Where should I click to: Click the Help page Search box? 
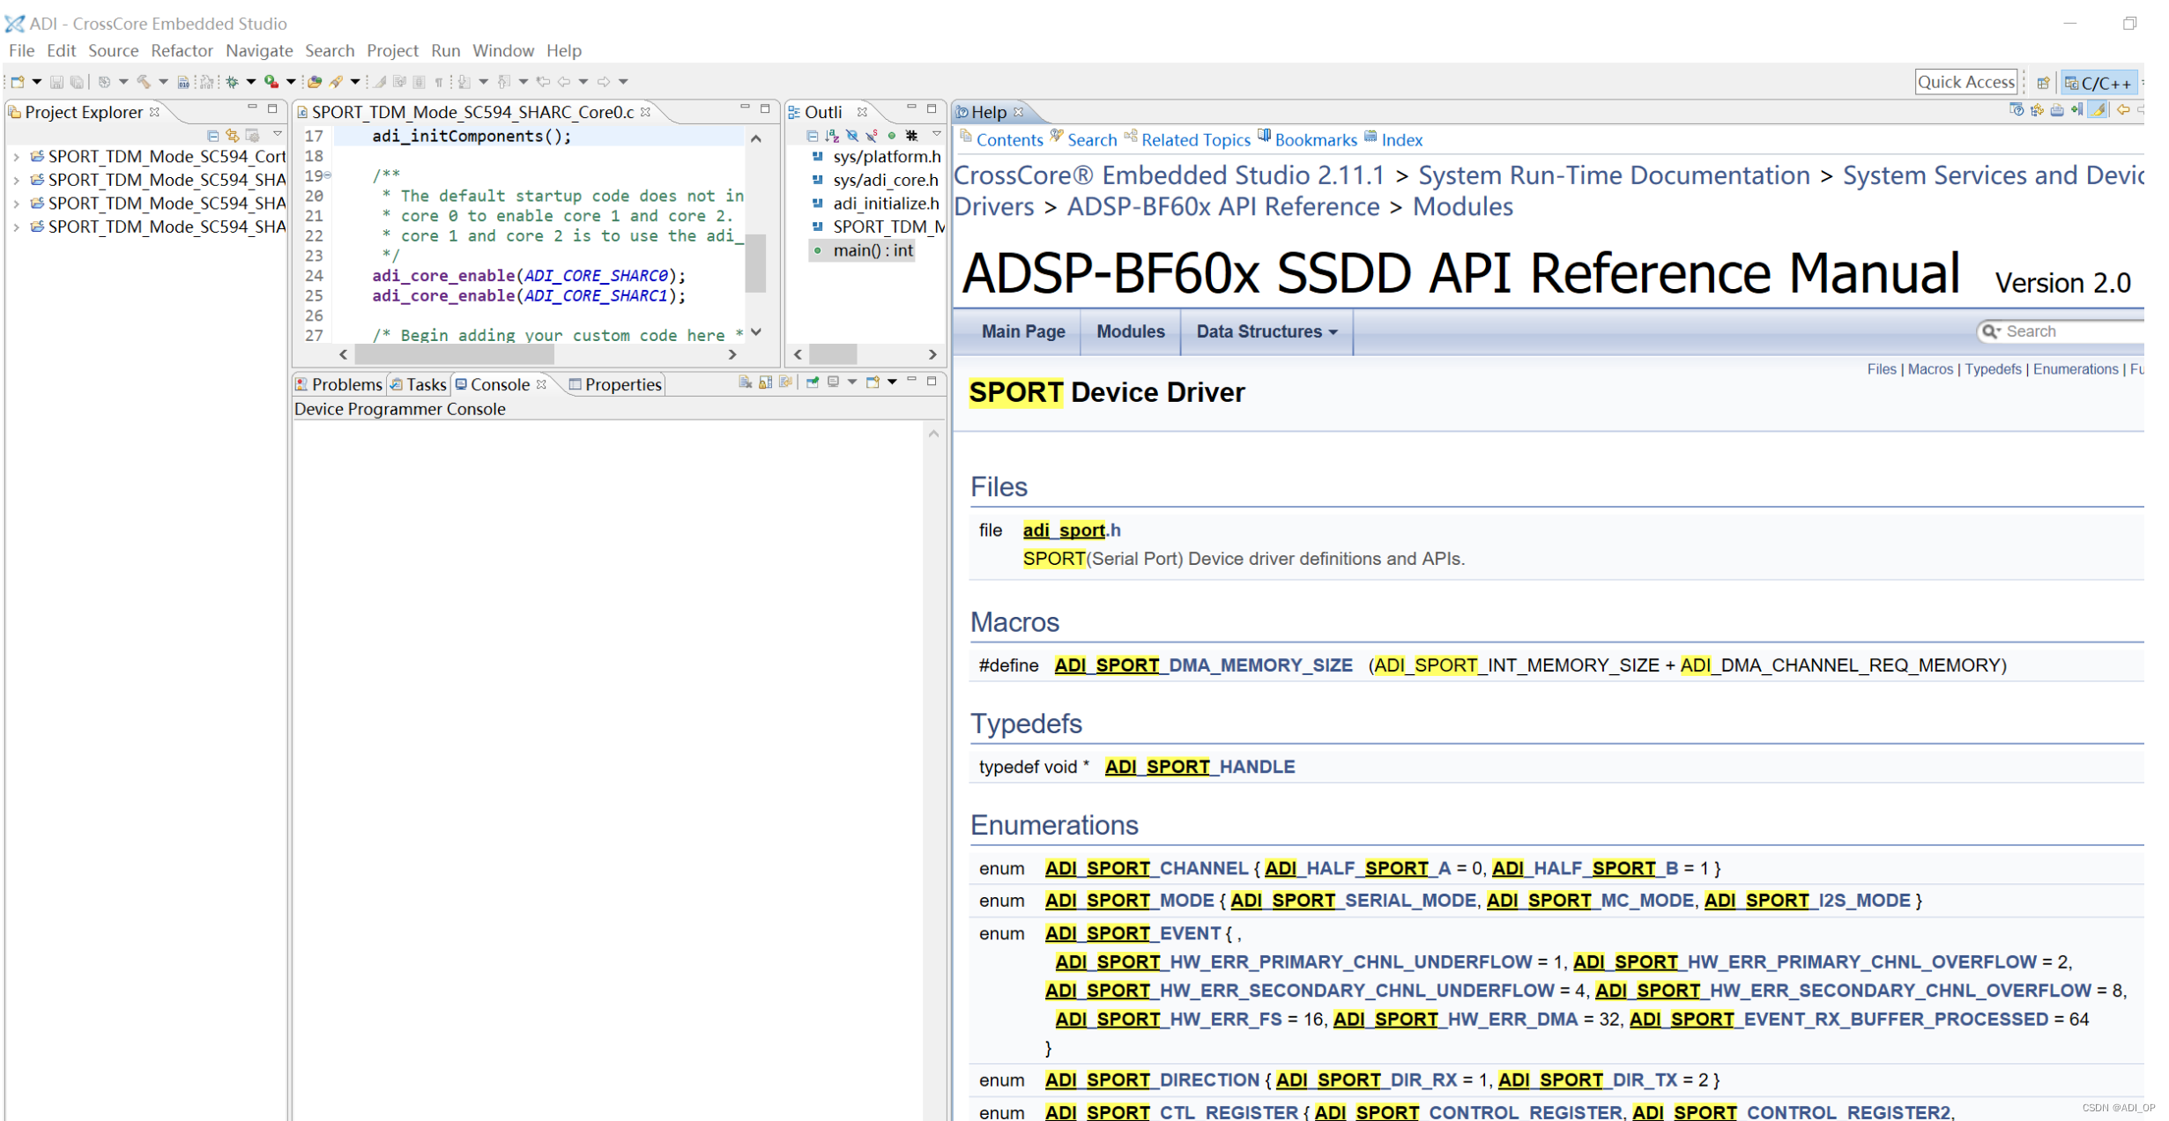coord(2062,332)
